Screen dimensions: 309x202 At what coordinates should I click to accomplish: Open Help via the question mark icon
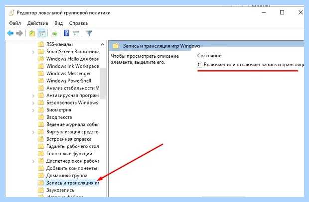pyautogui.click(x=66, y=33)
